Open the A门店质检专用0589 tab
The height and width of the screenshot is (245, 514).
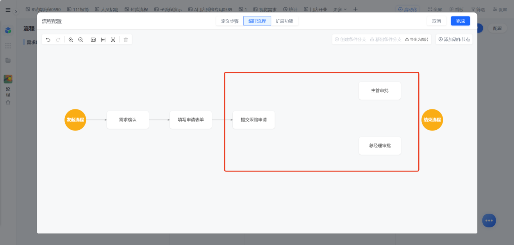210,9
